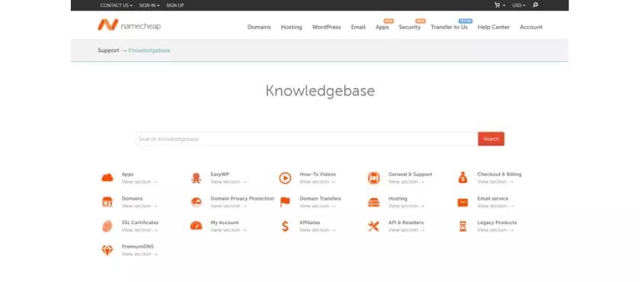640x282 pixels.
Task: Open the Account menu
Action: pos(531,27)
